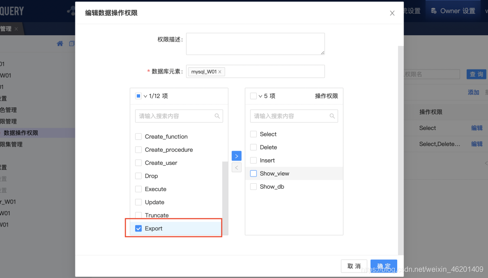The width and height of the screenshot is (488, 278).
Task: Focus left list search input
Action: click(179, 116)
